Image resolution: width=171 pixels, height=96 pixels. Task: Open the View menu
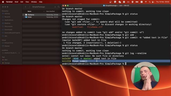tap(27, 2)
